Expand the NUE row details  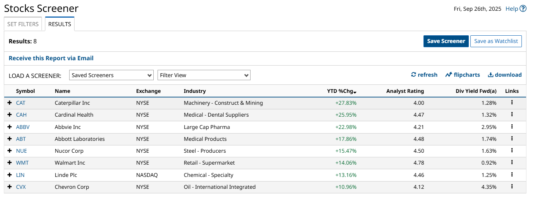[10, 151]
